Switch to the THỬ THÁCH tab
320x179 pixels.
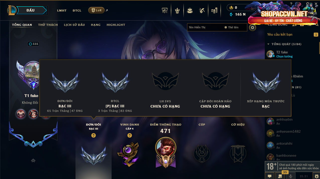(48, 25)
